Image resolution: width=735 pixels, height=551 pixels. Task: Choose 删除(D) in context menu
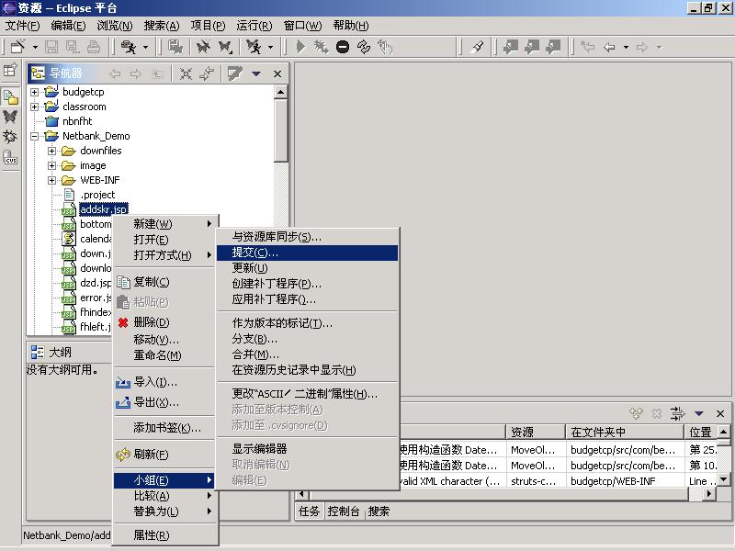point(164,322)
